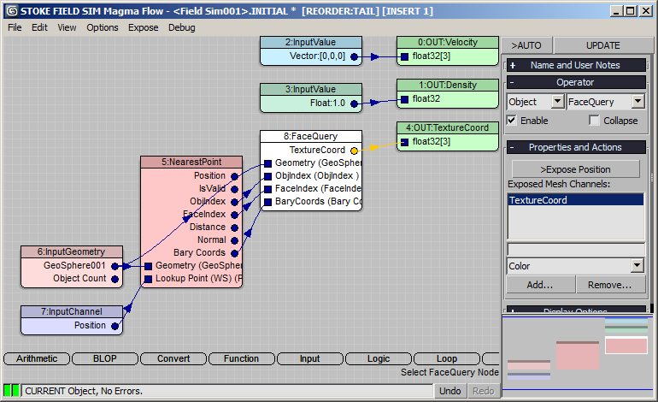Expand the Display Options rollout

click(x=576, y=310)
